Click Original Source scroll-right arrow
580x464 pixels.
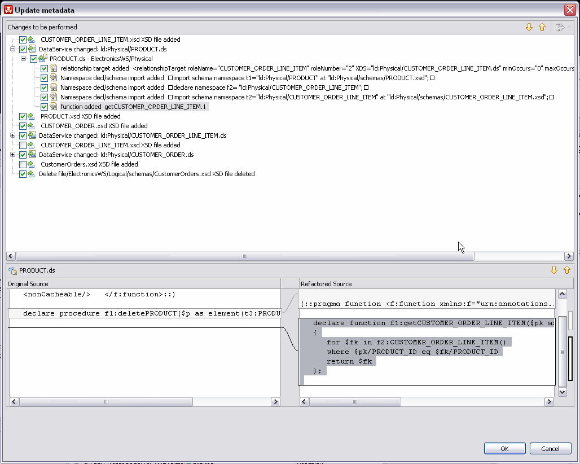click(x=275, y=402)
